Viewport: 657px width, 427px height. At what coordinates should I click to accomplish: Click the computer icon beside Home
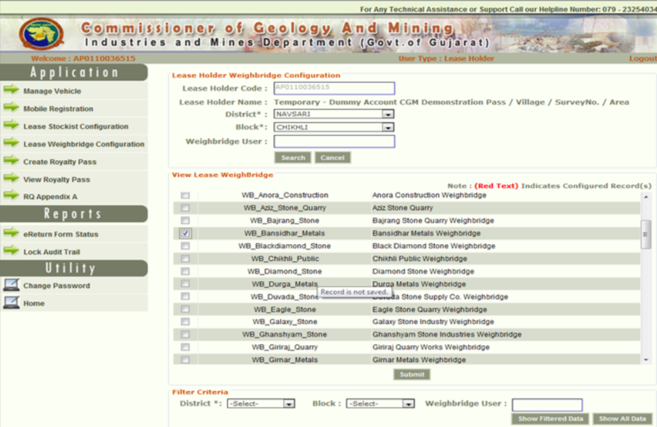(11, 302)
